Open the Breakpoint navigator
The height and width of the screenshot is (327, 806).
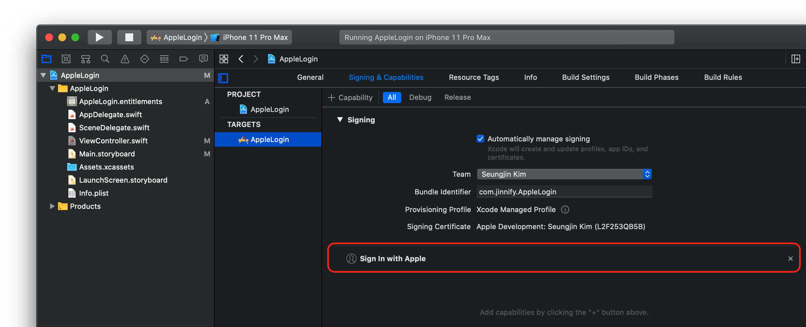click(x=184, y=59)
